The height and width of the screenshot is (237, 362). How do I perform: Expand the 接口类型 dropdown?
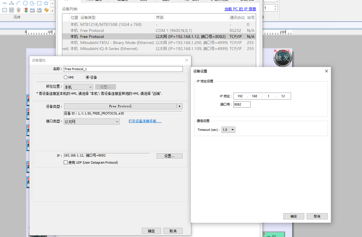(x=91, y=122)
